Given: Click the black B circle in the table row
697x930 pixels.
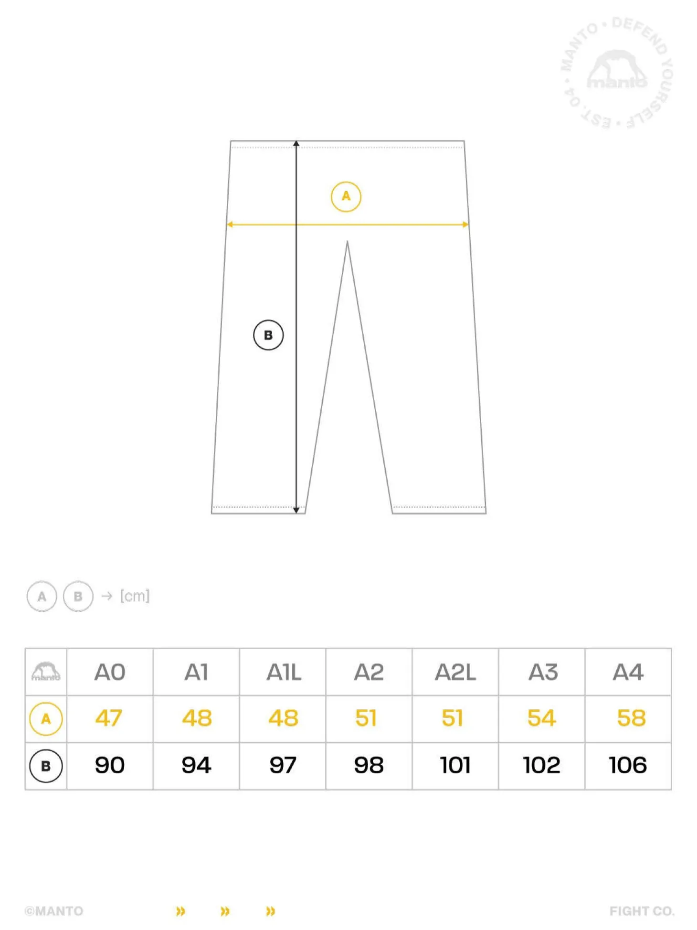Looking at the screenshot, I should point(46,766).
